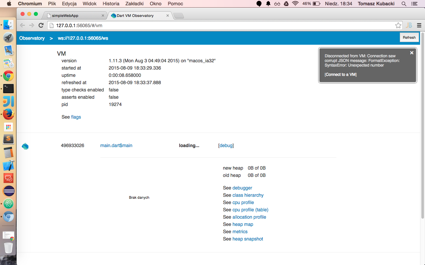Click the Tomasz Kubacki user name

coord(376,4)
